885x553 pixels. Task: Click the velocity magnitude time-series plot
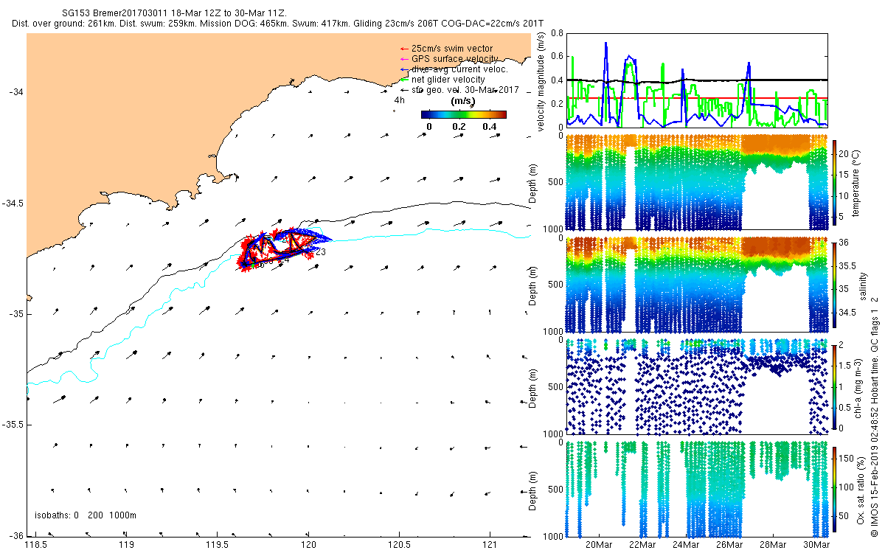pyautogui.click(x=697, y=80)
